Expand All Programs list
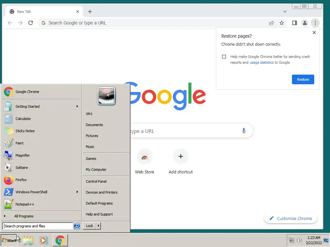 point(42,216)
